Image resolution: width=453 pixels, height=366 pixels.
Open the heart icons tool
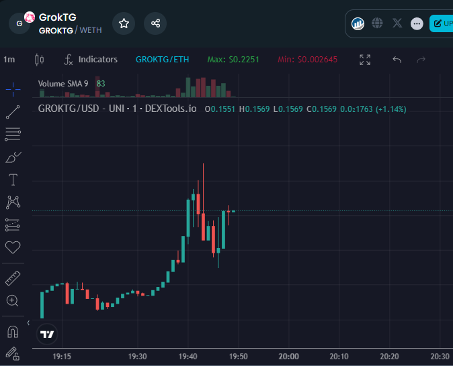pyautogui.click(x=13, y=247)
